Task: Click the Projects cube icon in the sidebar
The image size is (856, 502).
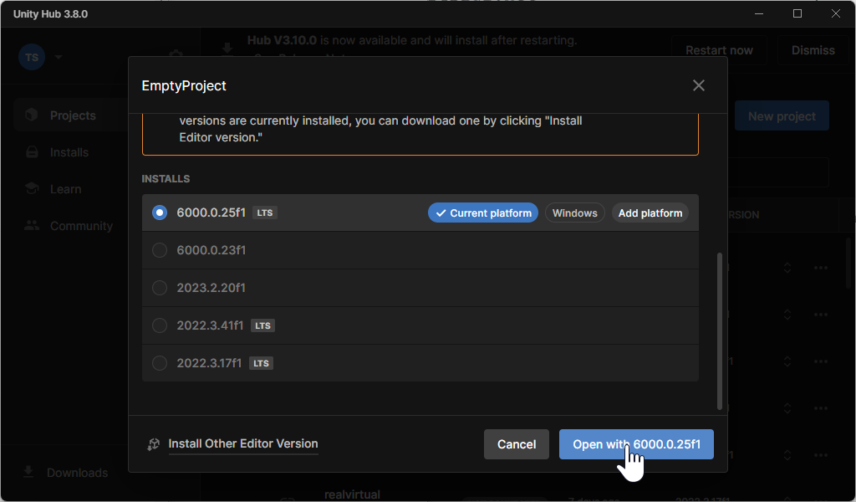Action: [32, 115]
